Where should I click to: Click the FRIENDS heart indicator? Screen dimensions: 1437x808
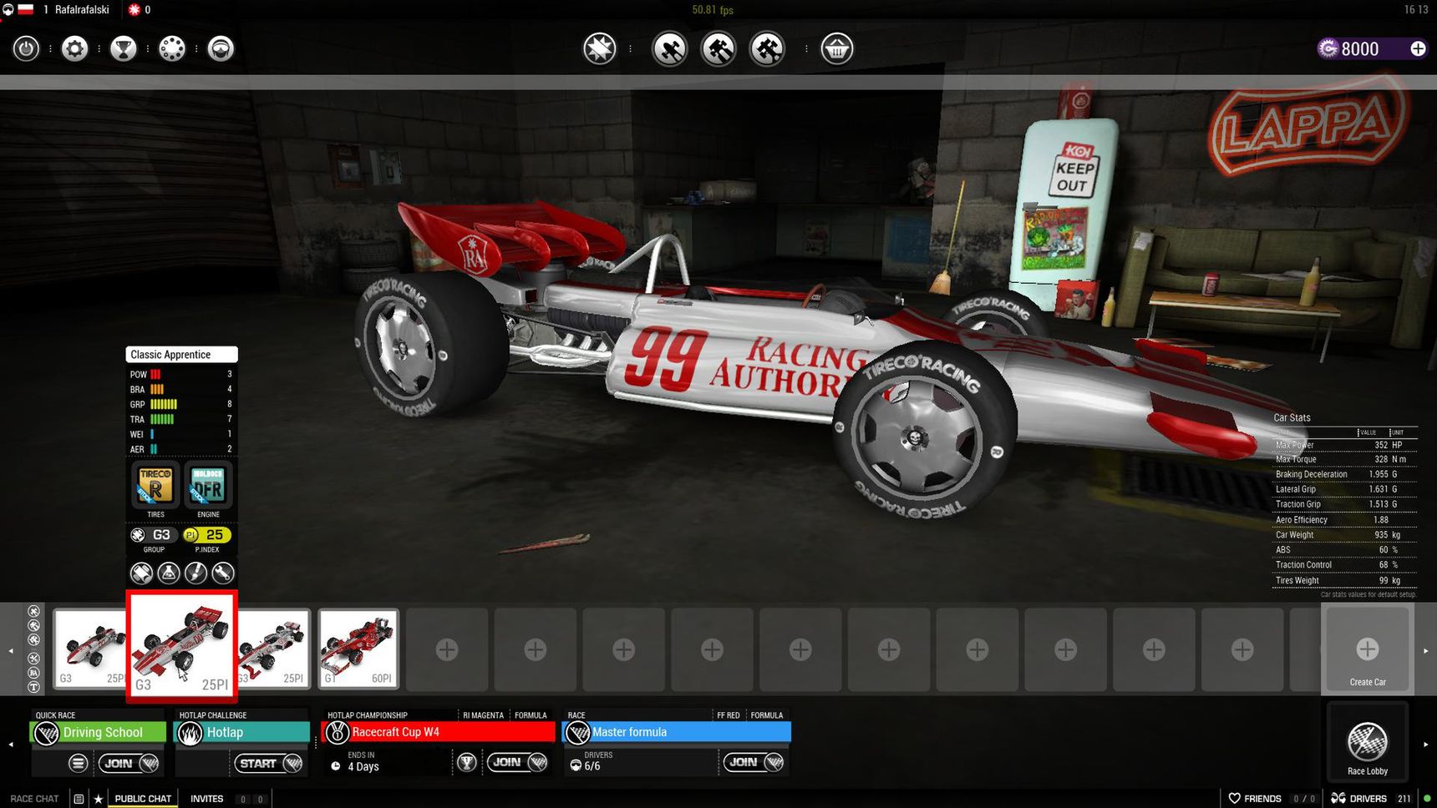pos(1254,799)
